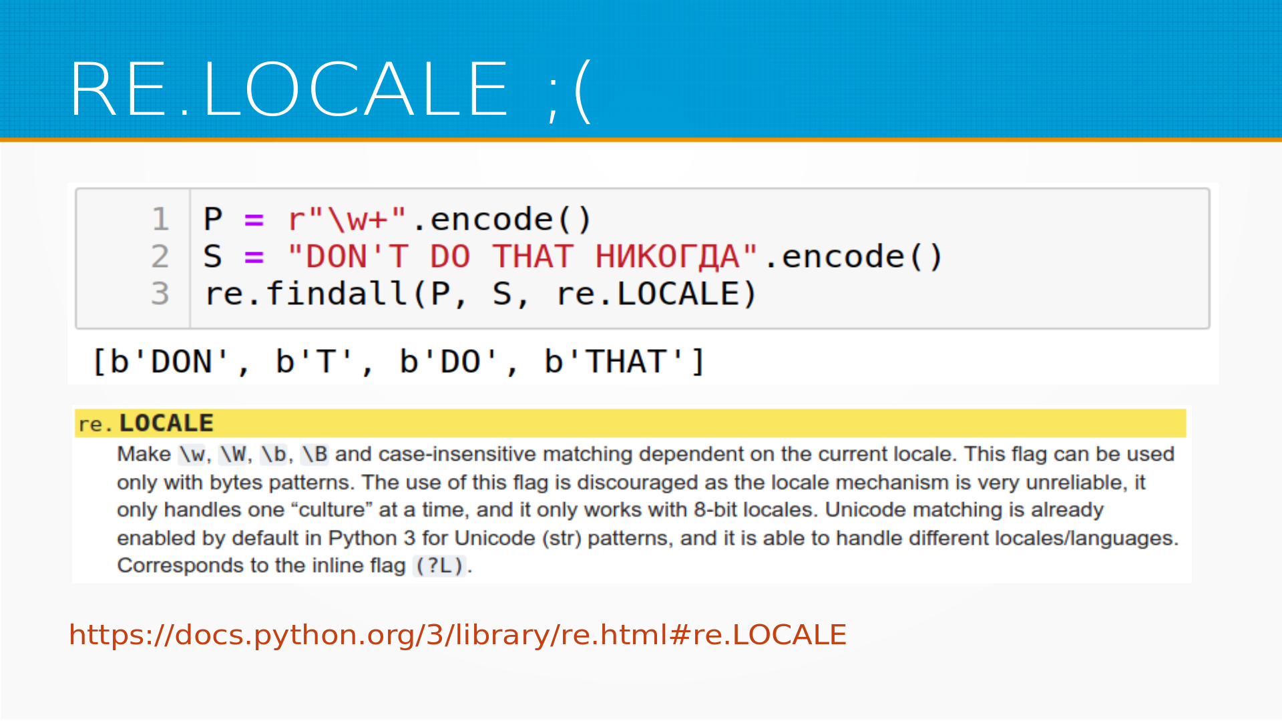
Task: Click the \w code token in documentation
Action: [x=192, y=455]
